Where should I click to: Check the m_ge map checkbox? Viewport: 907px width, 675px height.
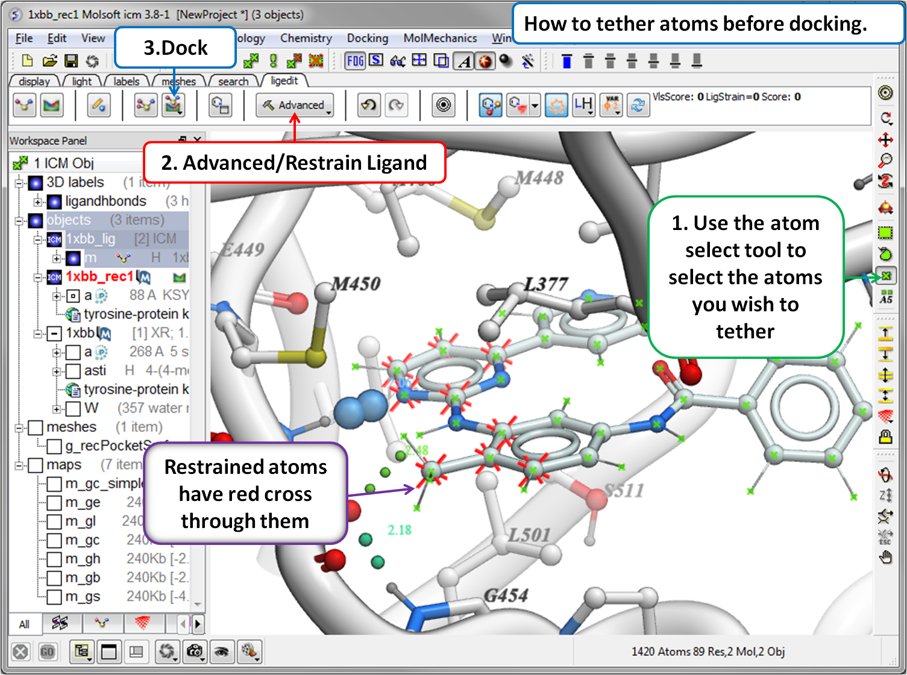tap(54, 502)
